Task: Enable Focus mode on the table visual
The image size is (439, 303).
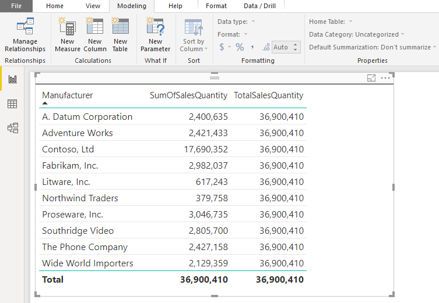Action: tap(371, 78)
